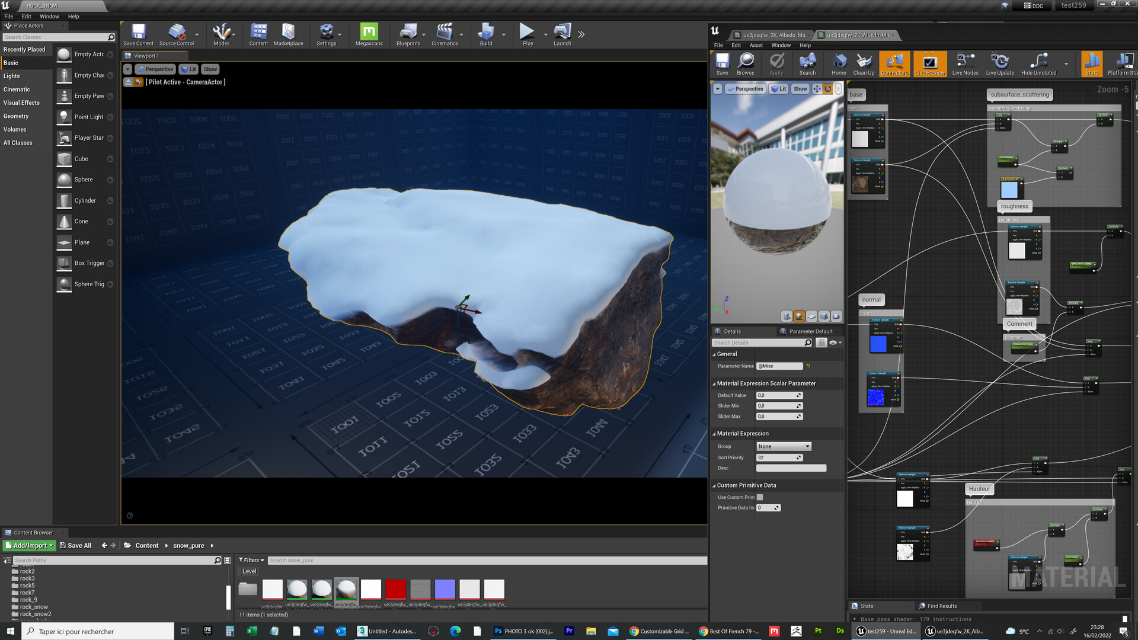1138x640 pixels.
Task: Switch to the second ue3jdeqfw_2K_Albedo tab
Action: point(857,35)
